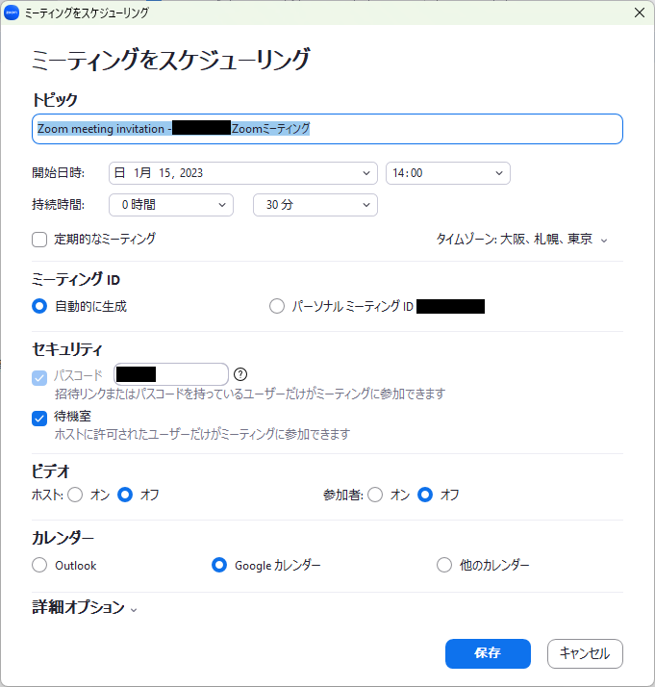This screenshot has width=655, height=687.
Task: Open the タイムゾーン time zone selector
Action: 522,240
